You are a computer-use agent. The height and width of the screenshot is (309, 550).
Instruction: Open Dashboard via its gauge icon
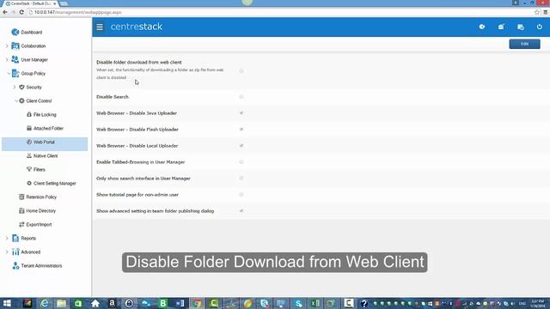(15, 33)
